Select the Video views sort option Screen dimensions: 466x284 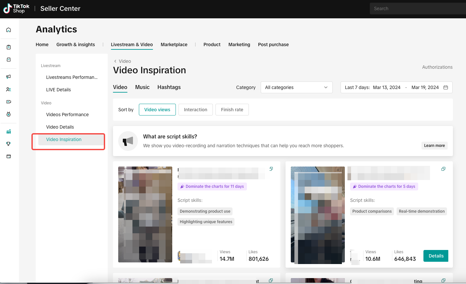157,110
